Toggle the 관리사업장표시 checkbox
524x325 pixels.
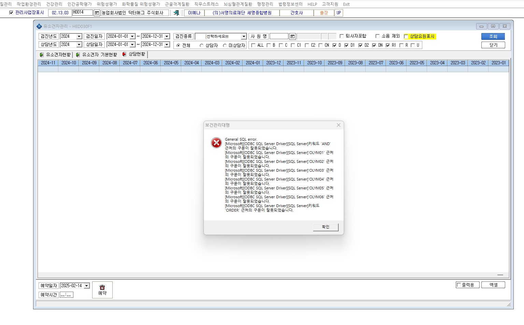coord(11,13)
